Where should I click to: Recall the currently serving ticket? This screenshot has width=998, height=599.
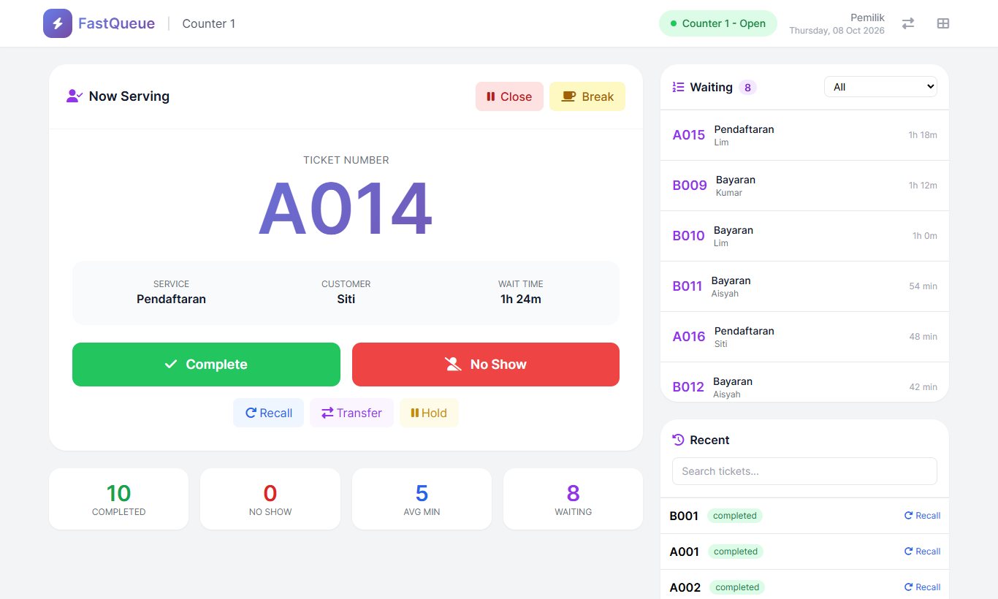pos(268,413)
